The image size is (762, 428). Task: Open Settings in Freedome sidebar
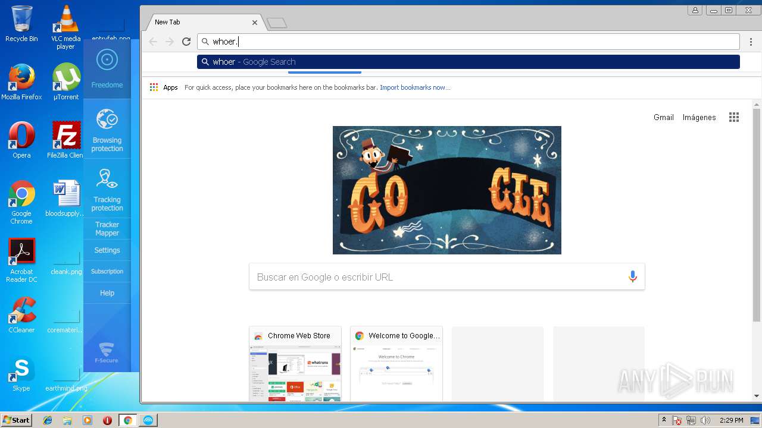click(x=107, y=250)
